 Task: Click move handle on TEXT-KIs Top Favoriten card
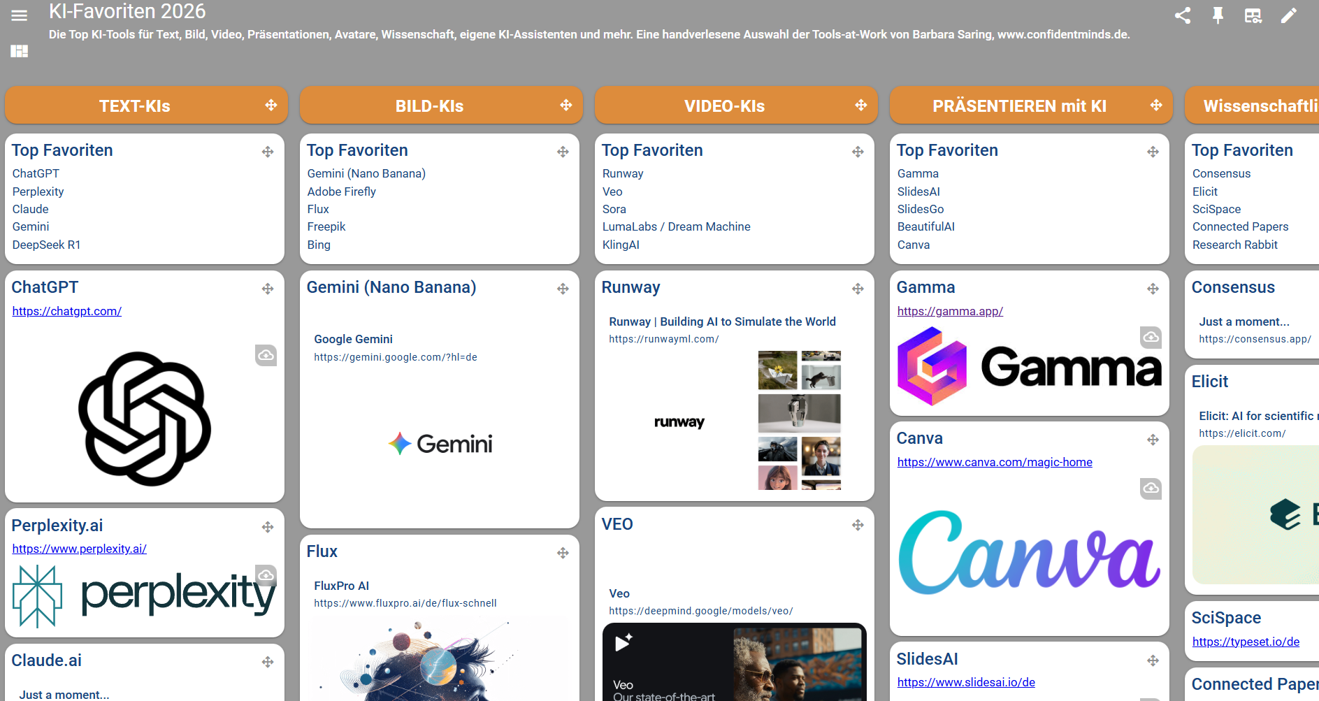click(268, 152)
